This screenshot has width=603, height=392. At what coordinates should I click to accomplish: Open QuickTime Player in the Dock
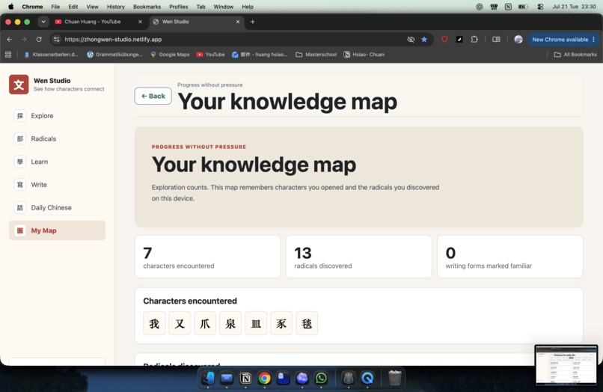click(367, 379)
